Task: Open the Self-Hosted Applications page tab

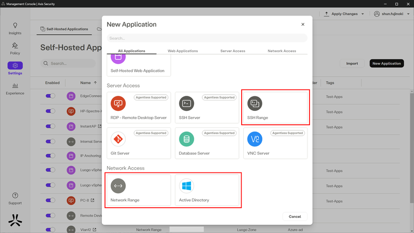Action: (64, 29)
